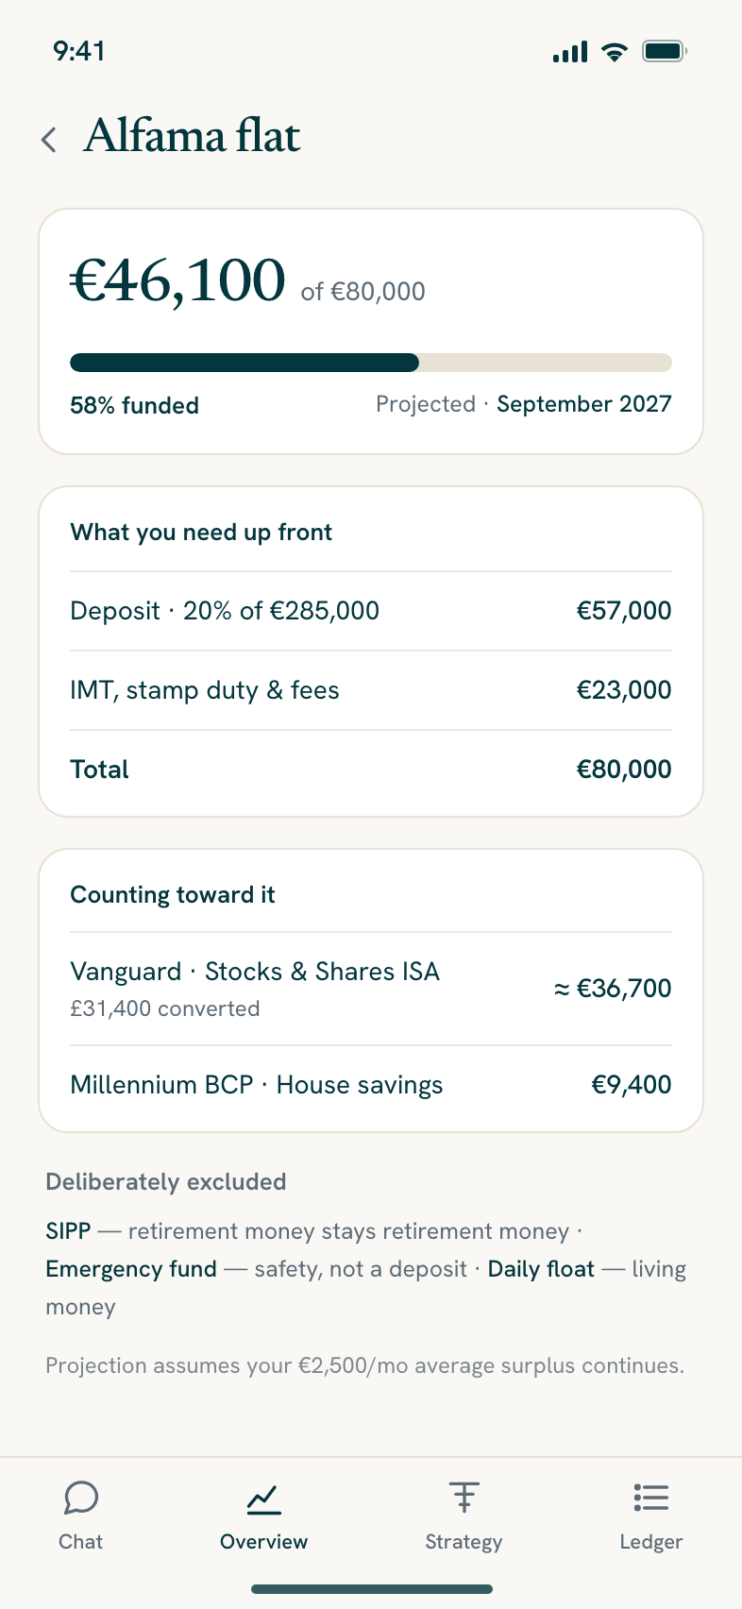This screenshot has height=1609, width=742.
Task: Open the Vanguard Stocks & Shares ISA row
Action: click(371, 989)
